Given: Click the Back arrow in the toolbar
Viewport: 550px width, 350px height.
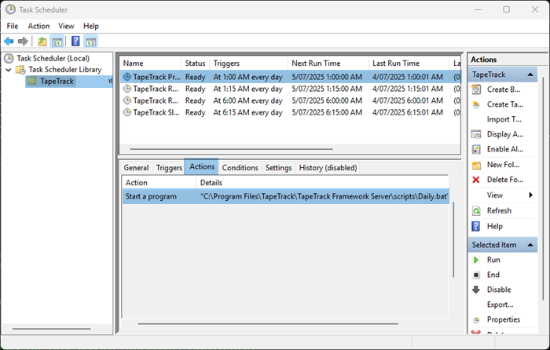Looking at the screenshot, I should [9, 41].
